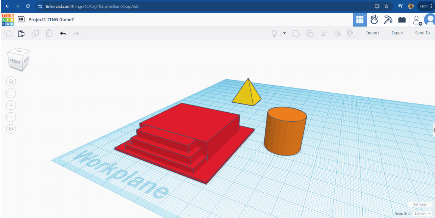
Task: Open the design list icon beside project name
Action: point(21,20)
